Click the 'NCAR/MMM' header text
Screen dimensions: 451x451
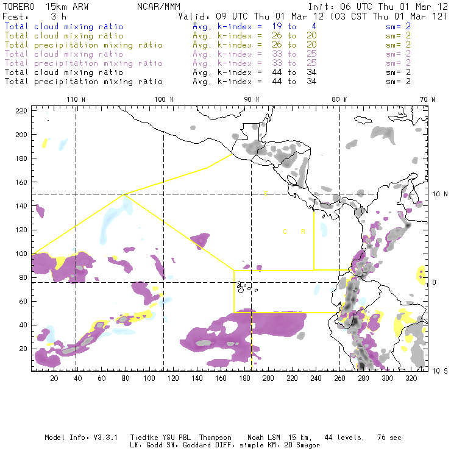(158, 7)
